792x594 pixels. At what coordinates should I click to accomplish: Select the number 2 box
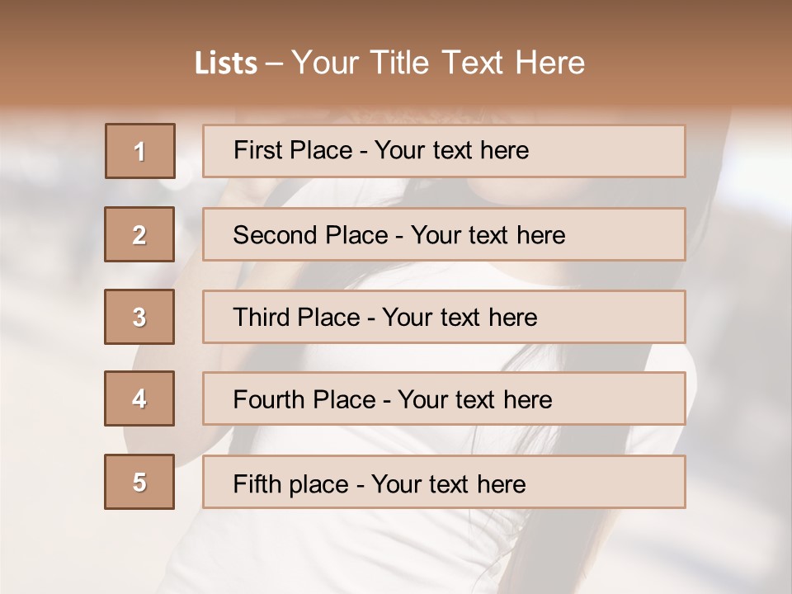139,234
